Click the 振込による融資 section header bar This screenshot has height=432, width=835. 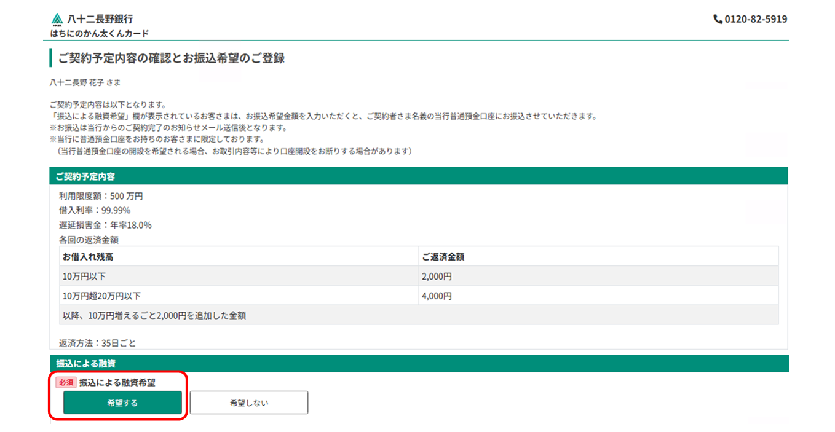tap(82, 364)
